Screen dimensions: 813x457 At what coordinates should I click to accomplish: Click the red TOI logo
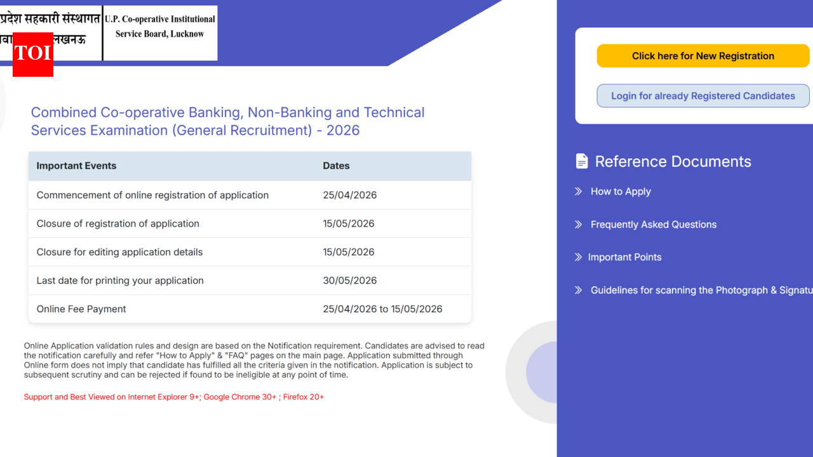tap(33, 55)
